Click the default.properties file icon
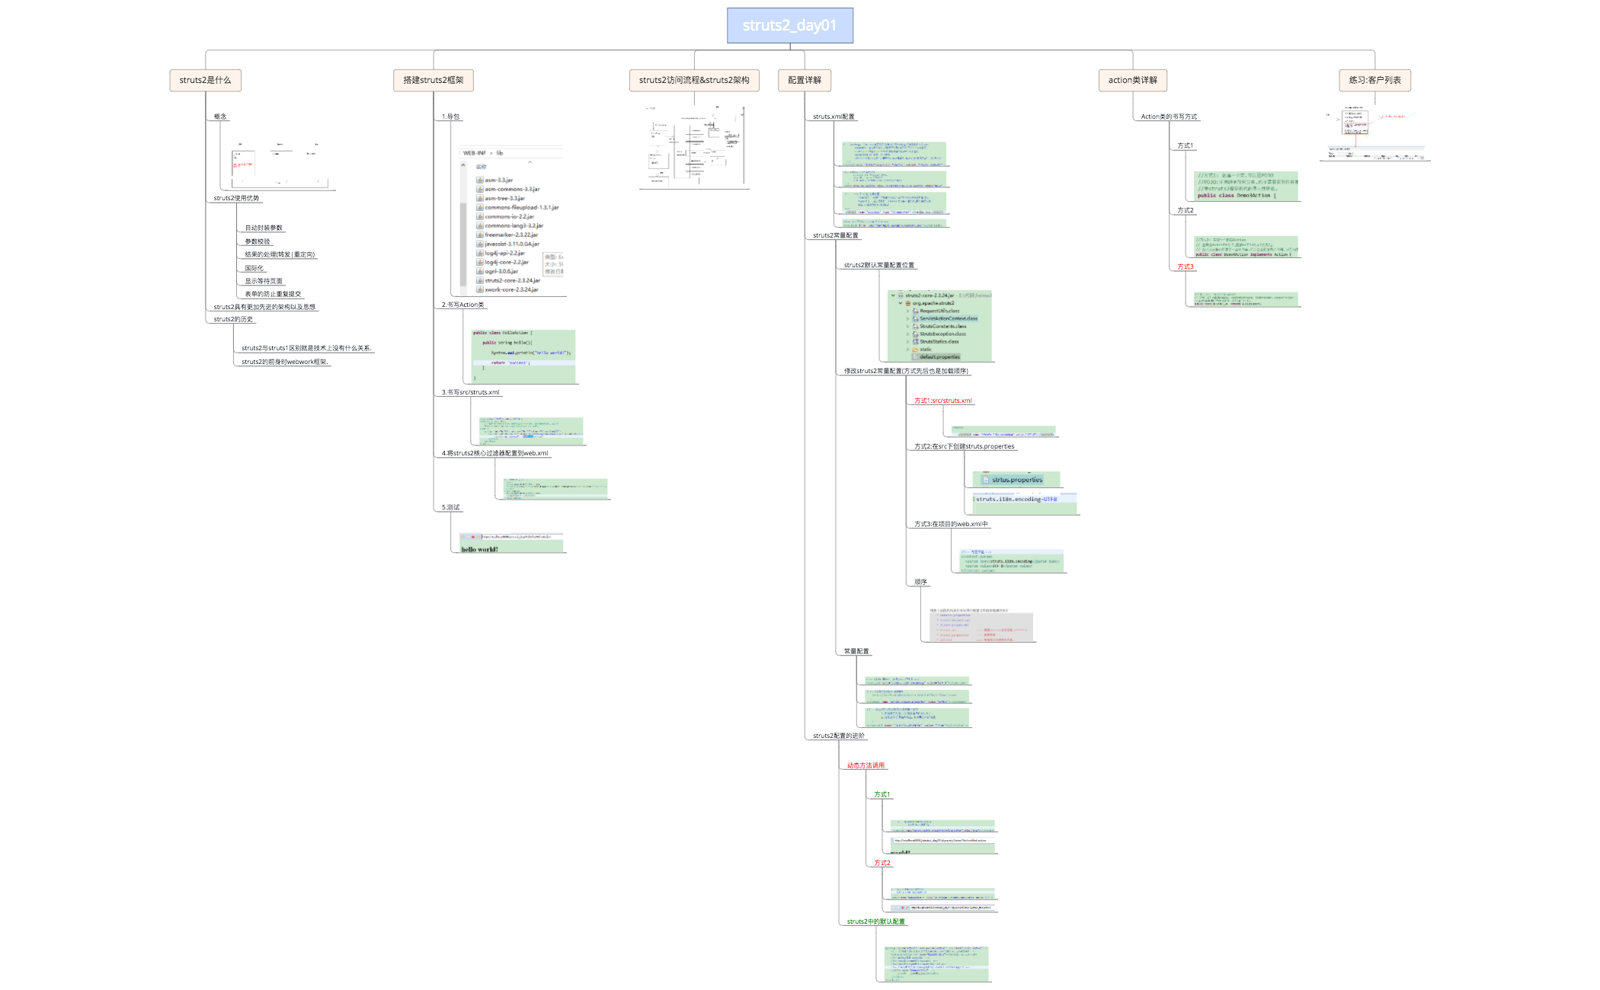Image resolution: width=1600 pixels, height=990 pixels. point(915,357)
